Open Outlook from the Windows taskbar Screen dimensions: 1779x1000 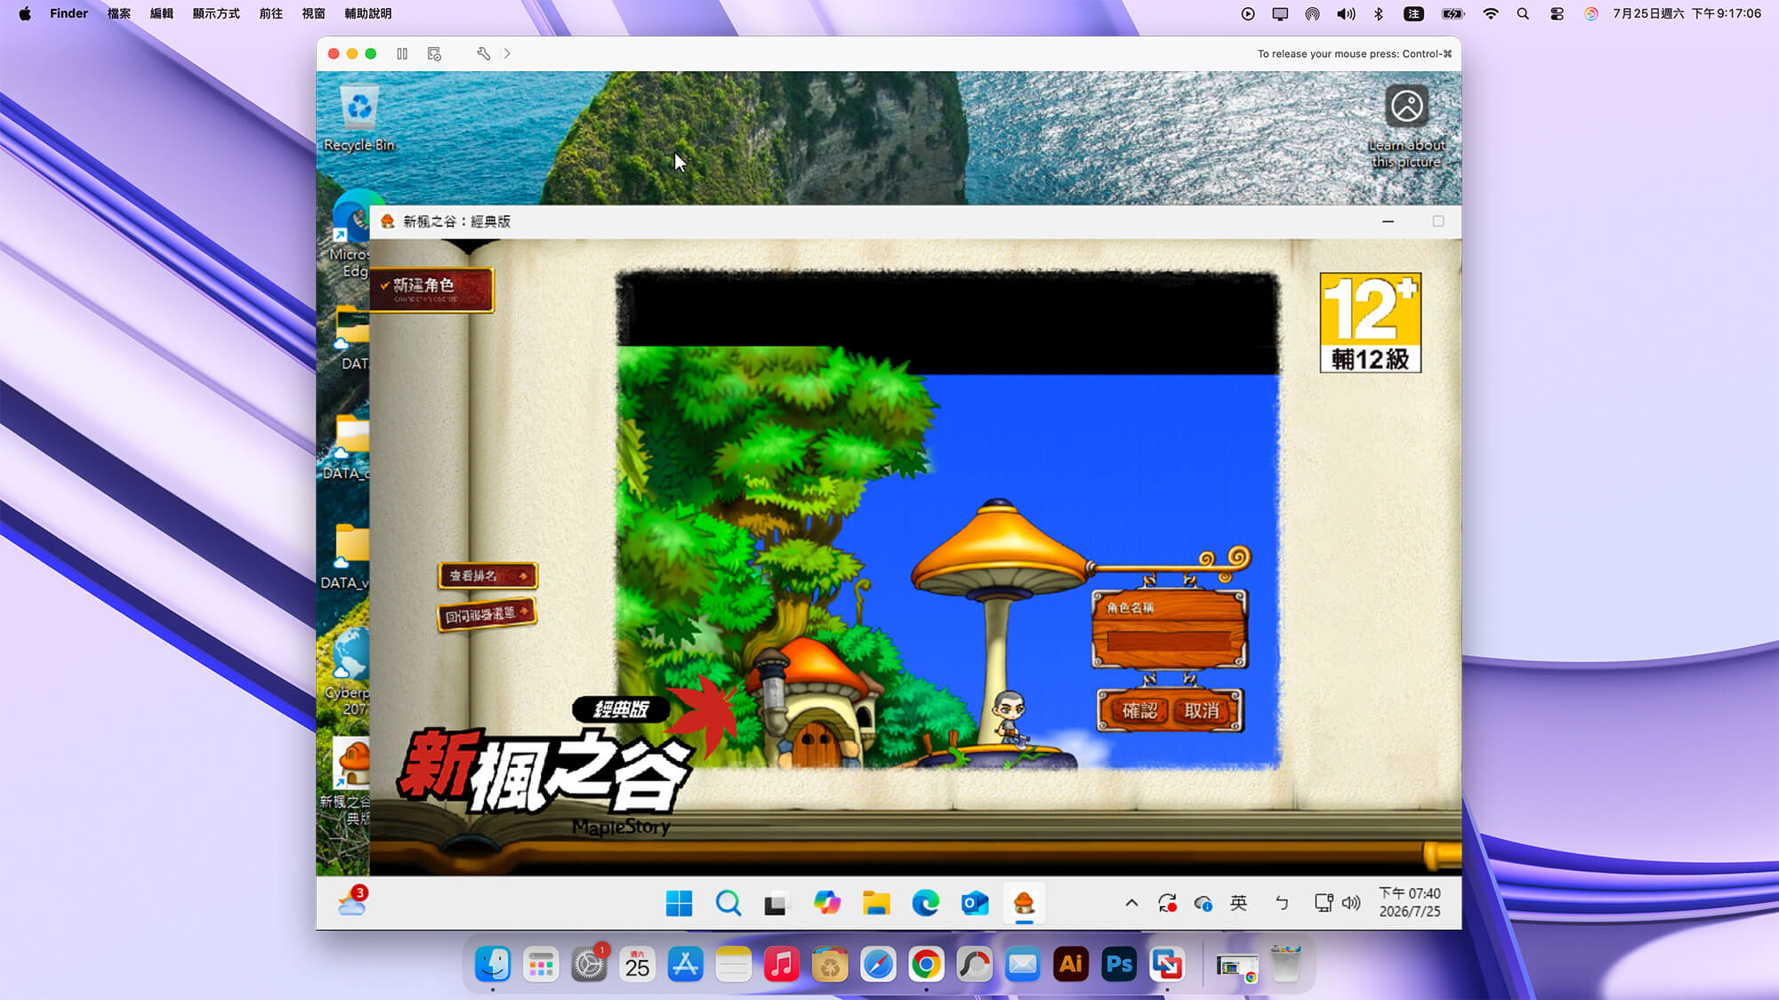click(975, 903)
